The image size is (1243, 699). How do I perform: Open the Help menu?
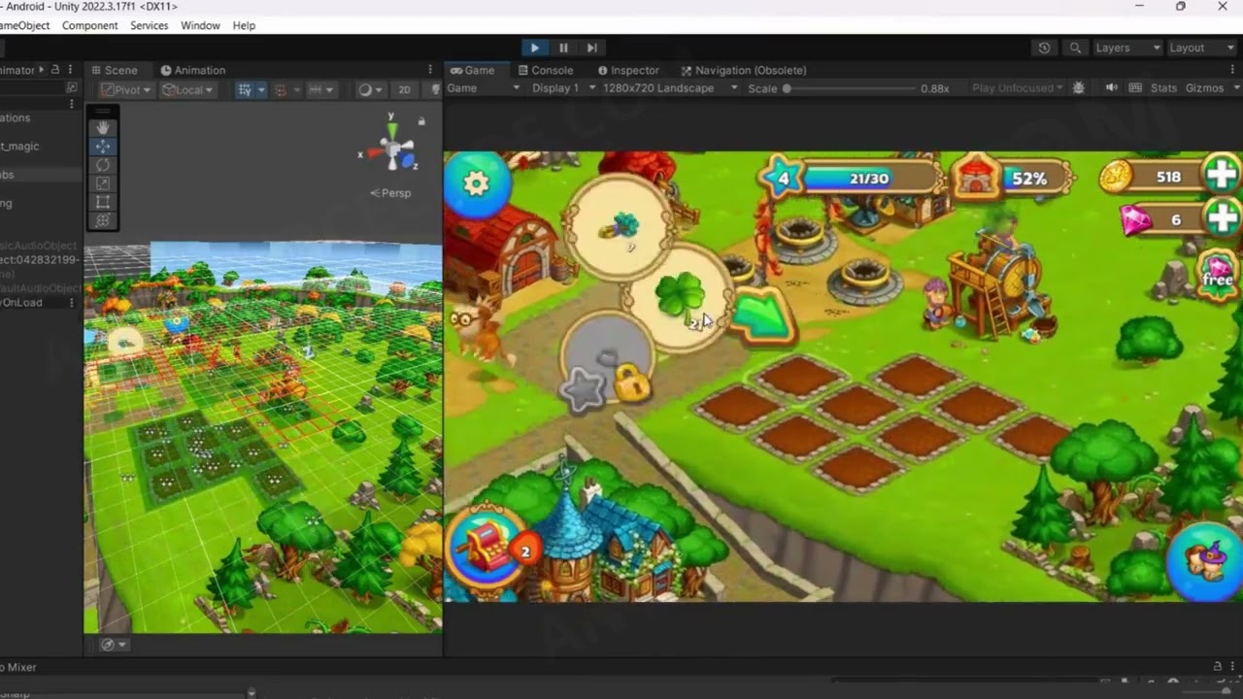point(244,26)
